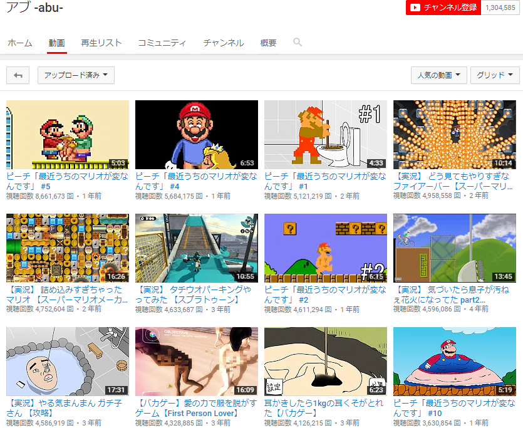Open the First Person Lover thumbnail 16:09
523x428 pixels.
click(x=197, y=362)
